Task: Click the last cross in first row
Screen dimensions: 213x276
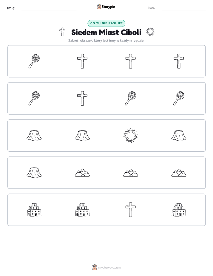Action: pyautogui.click(x=179, y=61)
